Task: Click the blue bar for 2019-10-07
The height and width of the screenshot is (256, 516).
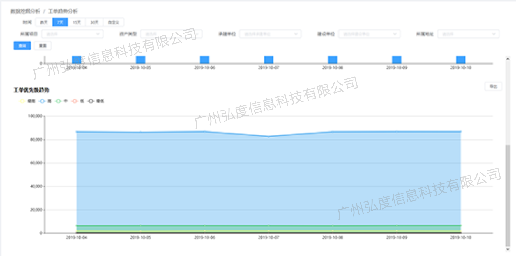Action: coord(268,60)
